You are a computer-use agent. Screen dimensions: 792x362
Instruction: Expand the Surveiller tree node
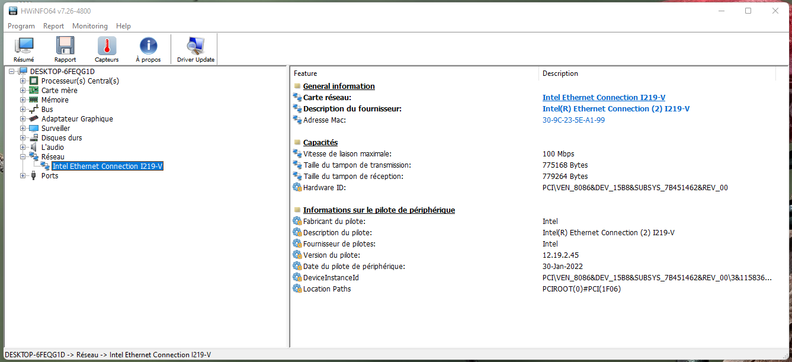(x=23, y=129)
